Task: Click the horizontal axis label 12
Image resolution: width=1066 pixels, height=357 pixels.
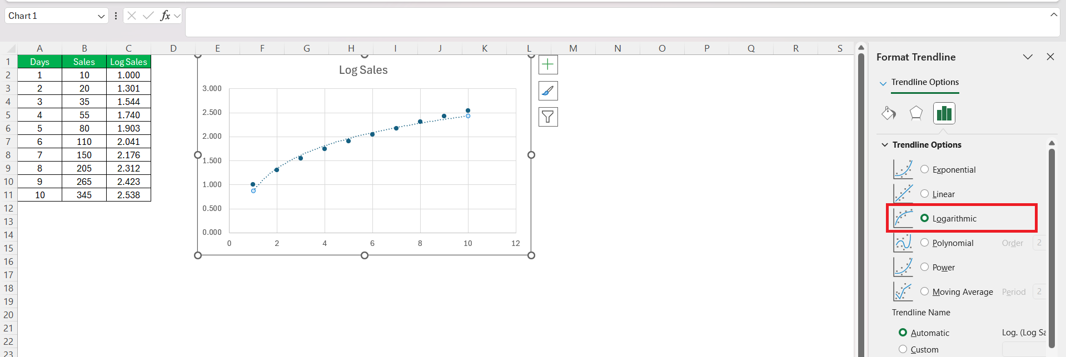Action: click(516, 243)
